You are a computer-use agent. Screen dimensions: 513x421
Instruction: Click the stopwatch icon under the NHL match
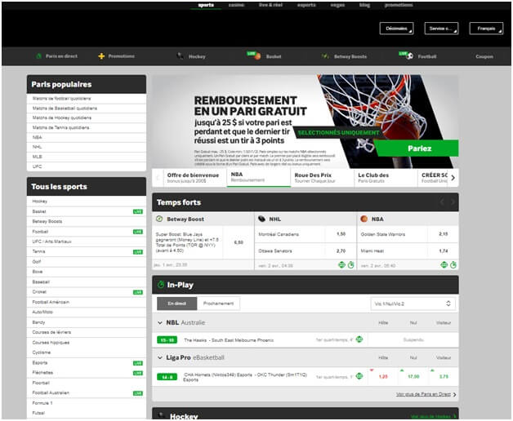pyautogui.click(x=350, y=265)
